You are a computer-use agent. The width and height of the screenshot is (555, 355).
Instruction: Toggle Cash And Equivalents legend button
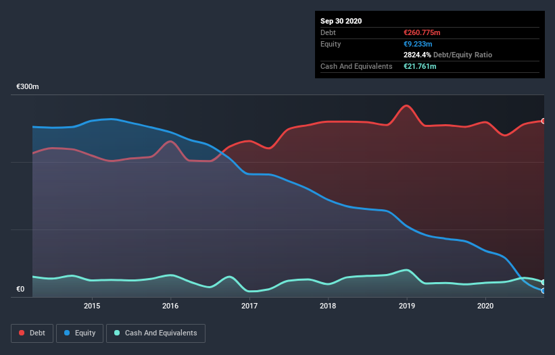pos(155,333)
